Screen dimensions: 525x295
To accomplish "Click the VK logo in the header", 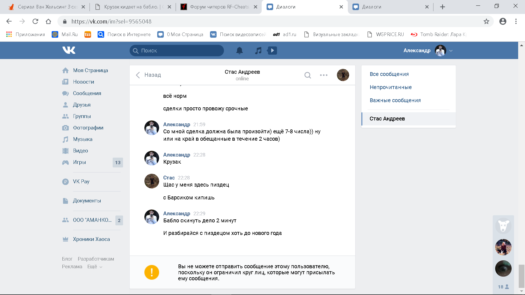I will [69, 50].
